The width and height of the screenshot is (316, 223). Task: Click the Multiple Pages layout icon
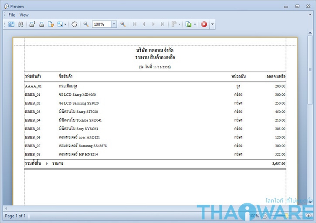pos(174,24)
